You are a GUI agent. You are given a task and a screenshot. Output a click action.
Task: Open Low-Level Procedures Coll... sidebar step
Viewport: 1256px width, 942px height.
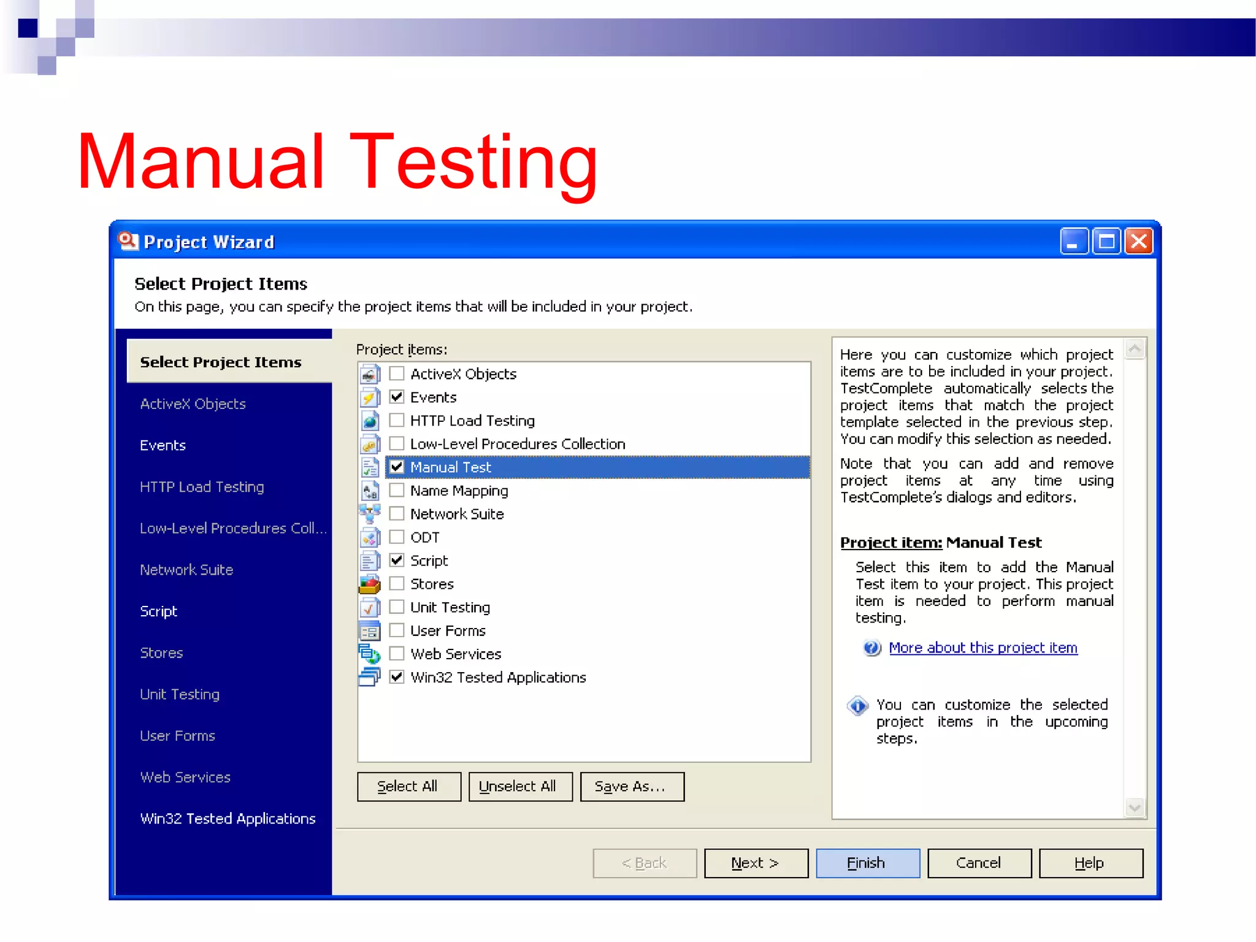coord(233,528)
